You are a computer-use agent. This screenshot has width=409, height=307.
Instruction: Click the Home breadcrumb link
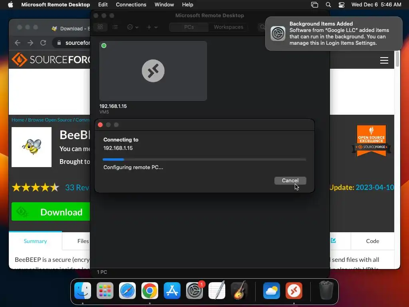click(x=18, y=120)
